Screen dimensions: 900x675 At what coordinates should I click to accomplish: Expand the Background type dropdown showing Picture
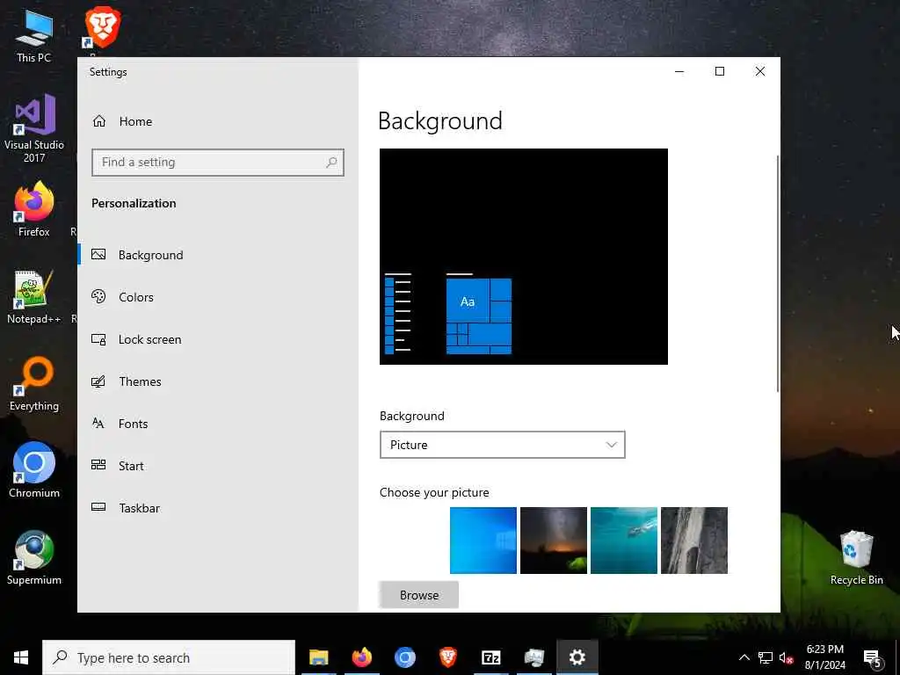(x=502, y=445)
